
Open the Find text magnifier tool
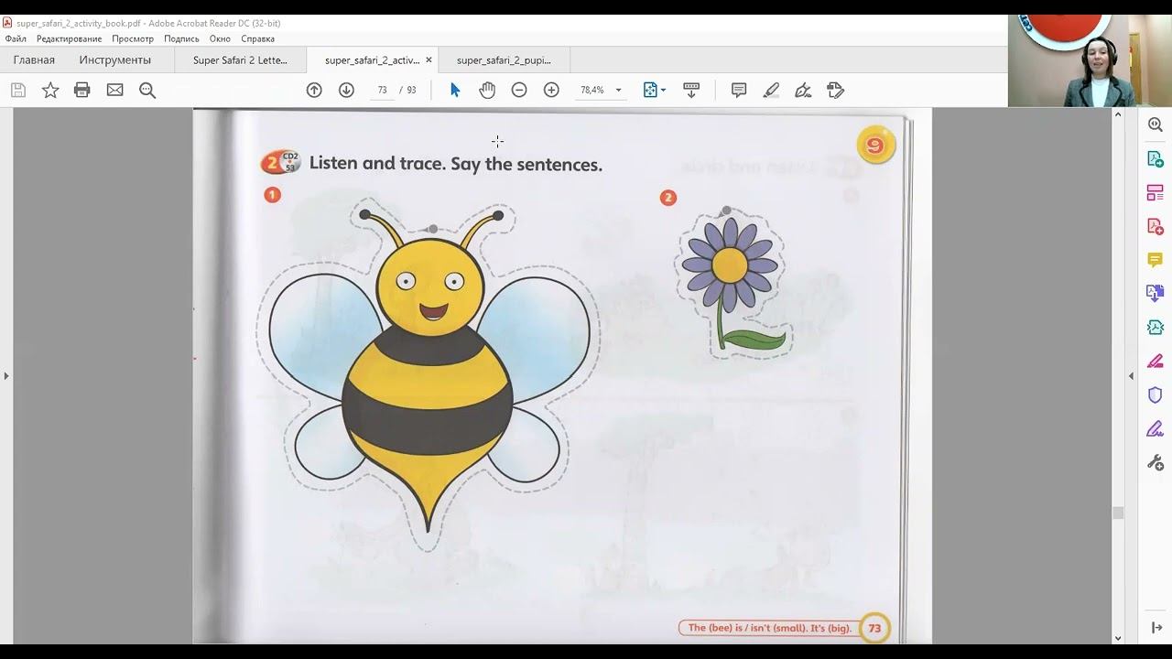(x=147, y=90)
